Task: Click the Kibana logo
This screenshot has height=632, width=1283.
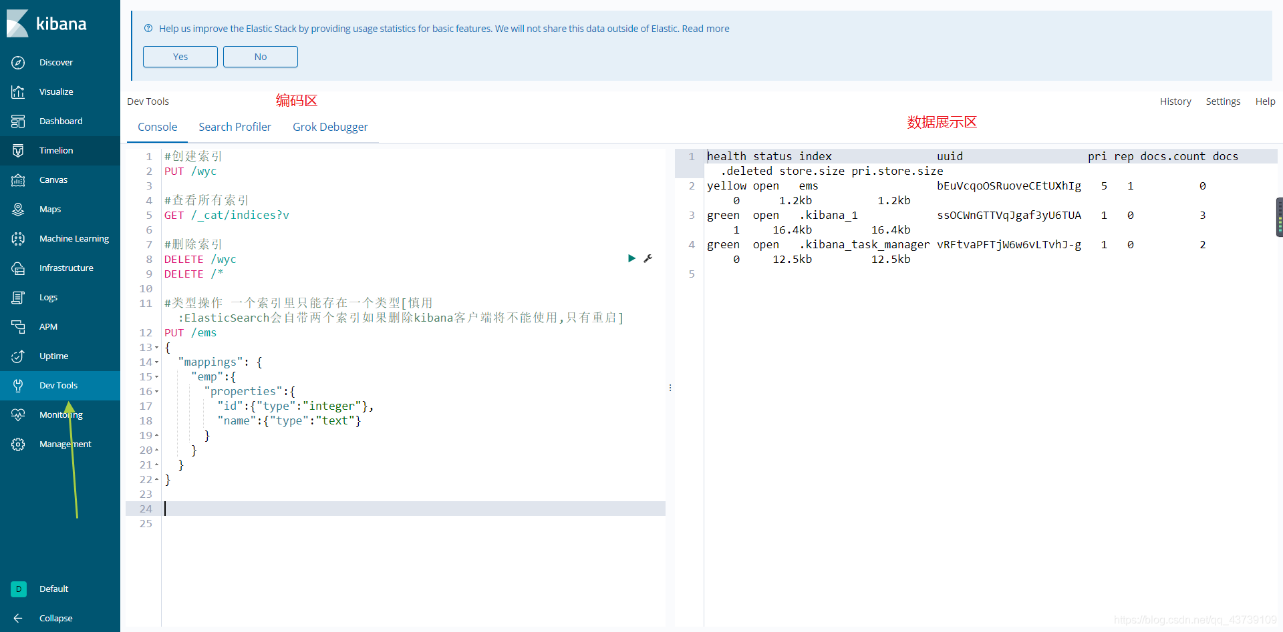Action: pos(47,23)
